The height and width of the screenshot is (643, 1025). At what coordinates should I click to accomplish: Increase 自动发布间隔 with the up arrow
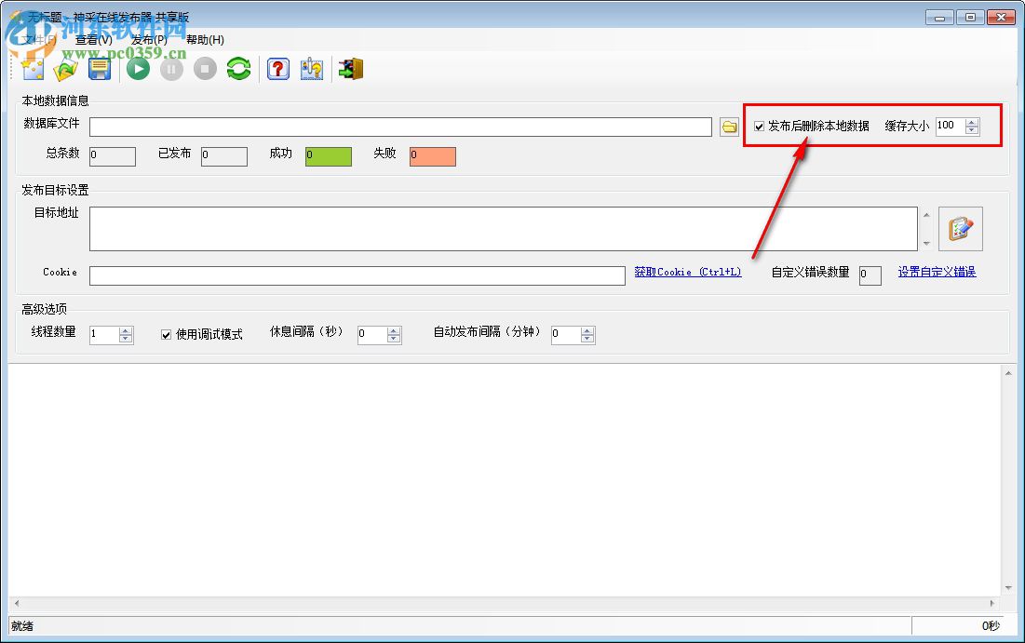point(587,330)
